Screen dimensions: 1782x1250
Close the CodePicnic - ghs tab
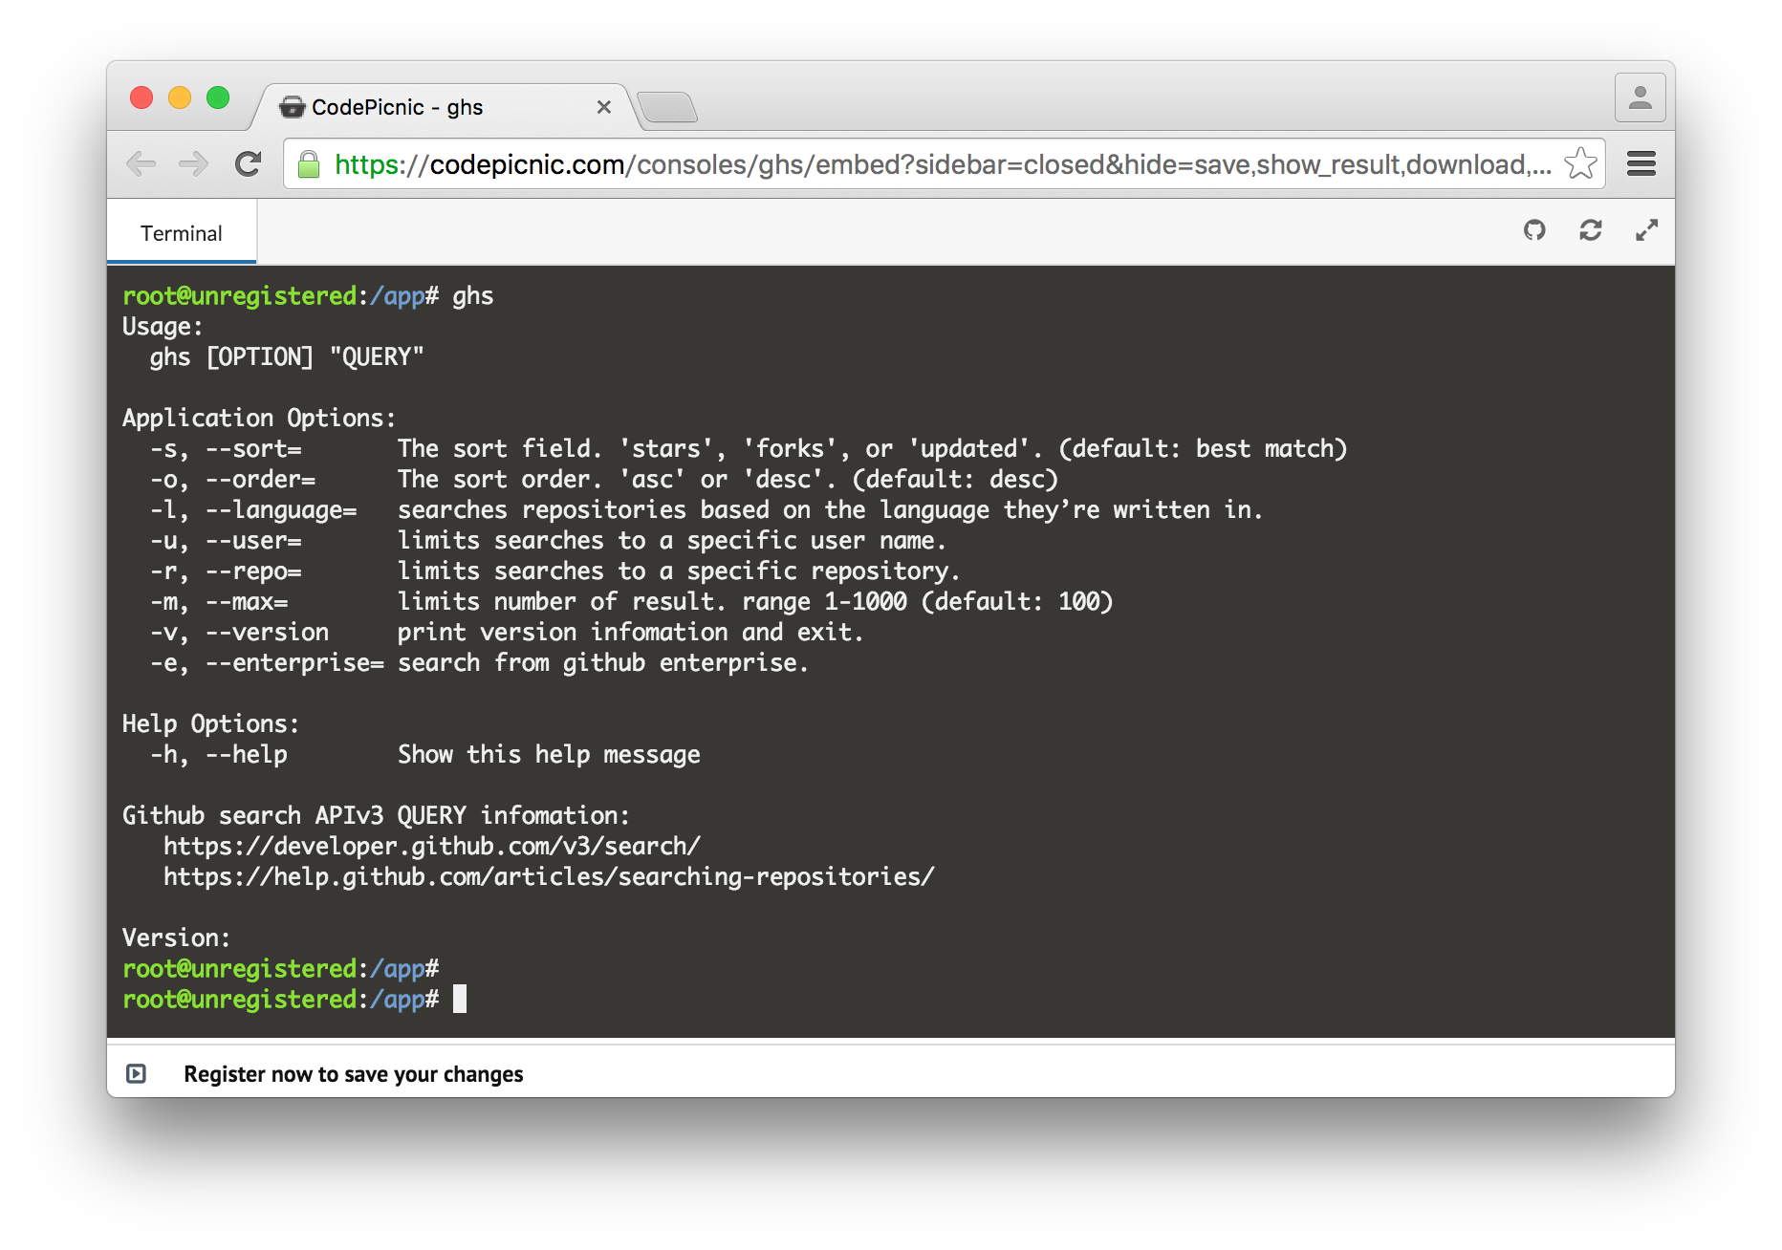point(604,107)
